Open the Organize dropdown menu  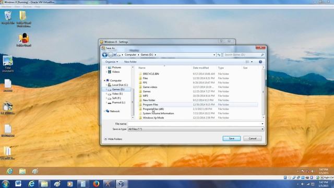pos(111,62)
